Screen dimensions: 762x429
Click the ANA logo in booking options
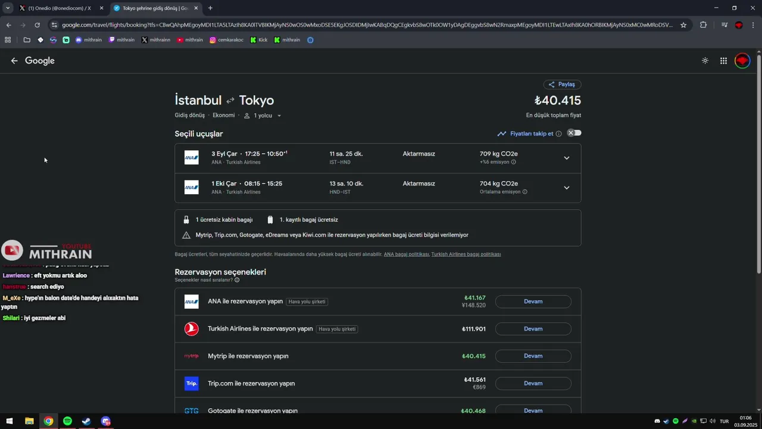[x=191, y=301]
